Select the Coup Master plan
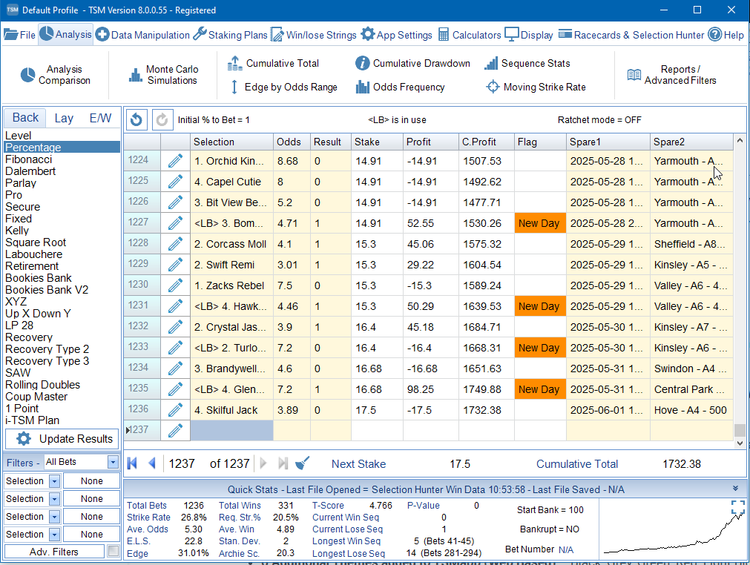The height and width of the screenshot is (565, 750). [36, 397]
